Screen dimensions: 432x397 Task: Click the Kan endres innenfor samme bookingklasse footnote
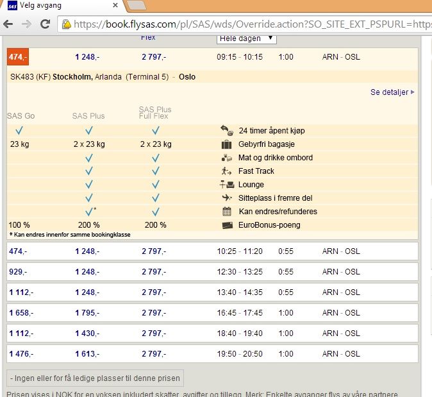pos(70,235)
